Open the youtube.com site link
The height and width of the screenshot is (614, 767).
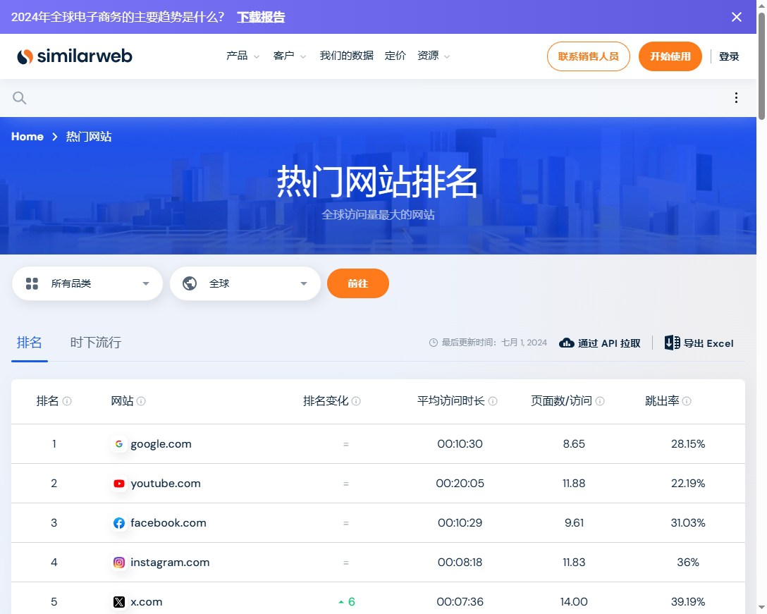(x=166, y=484)
